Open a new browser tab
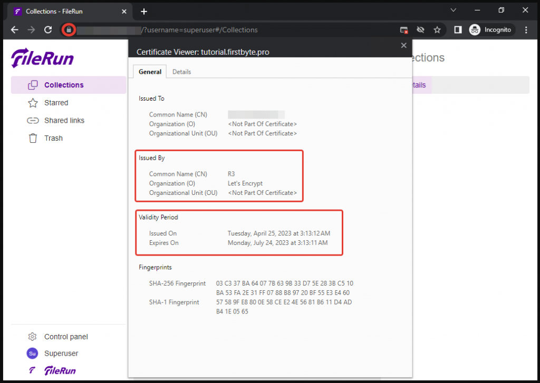This screenshot has width=540, height=383. pyautogui.click(x=144, y=11)
